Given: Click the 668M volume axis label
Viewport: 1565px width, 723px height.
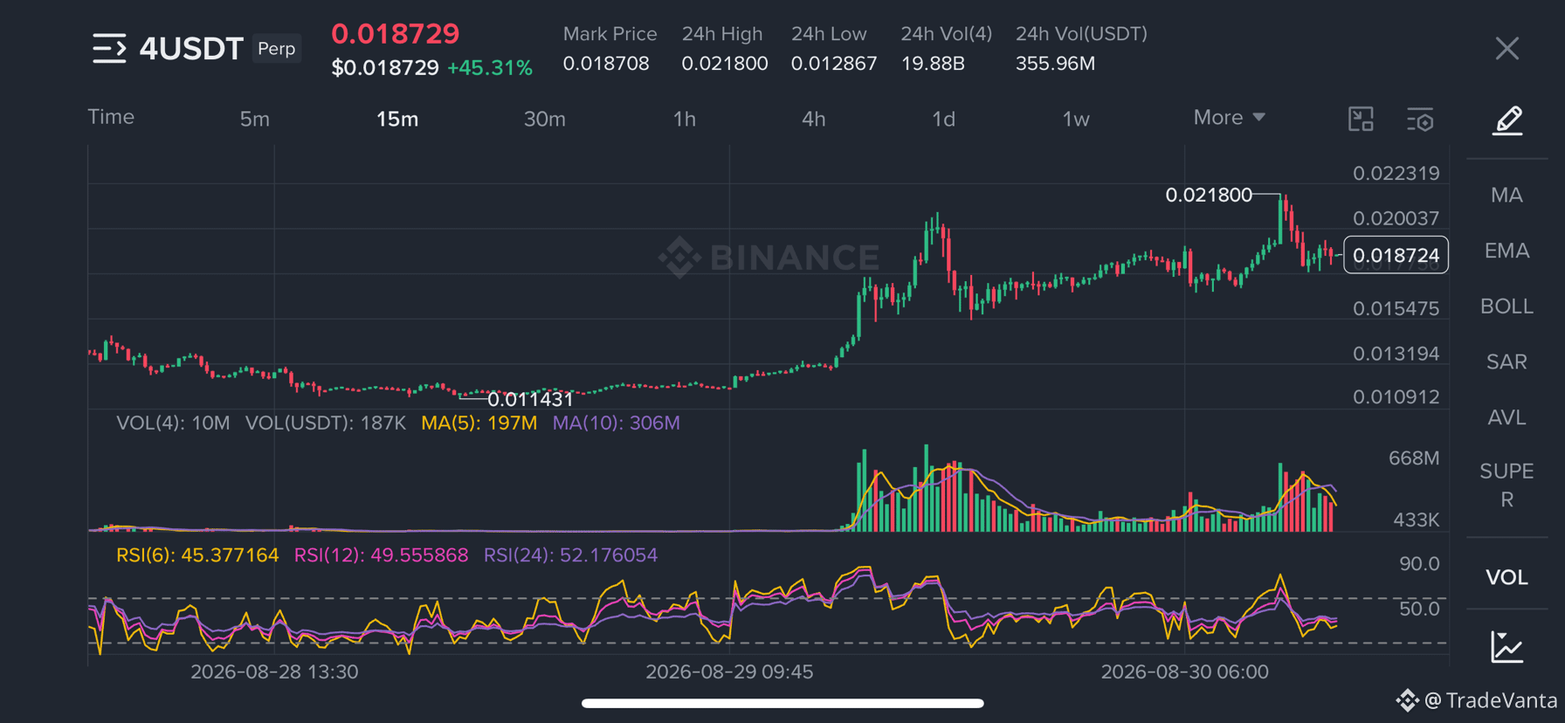Looking at the screenshot, I should (x=1414, y=458).
